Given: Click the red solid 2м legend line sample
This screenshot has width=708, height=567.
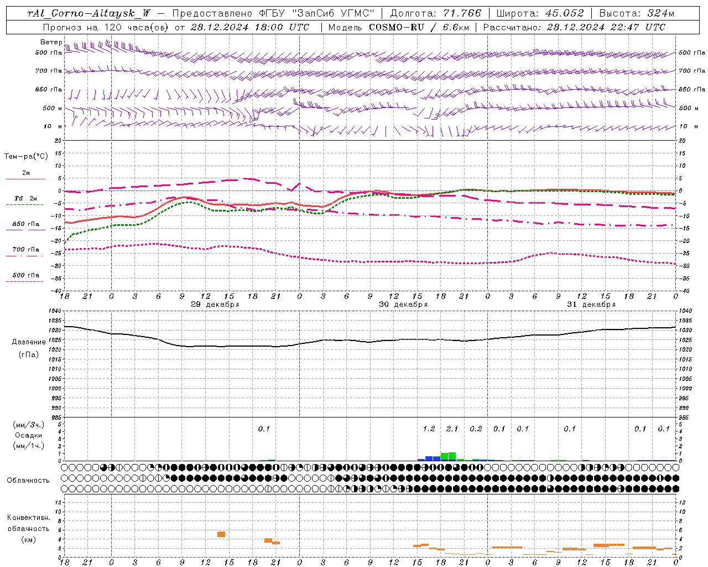Looking at the screenshot, I should click(25, 179).
